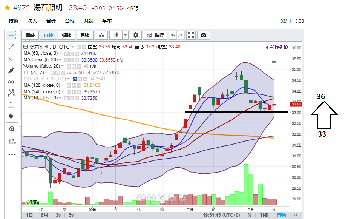
Task: Open chart settings gear in top toolbar
Action: click(x=136, y=35)
